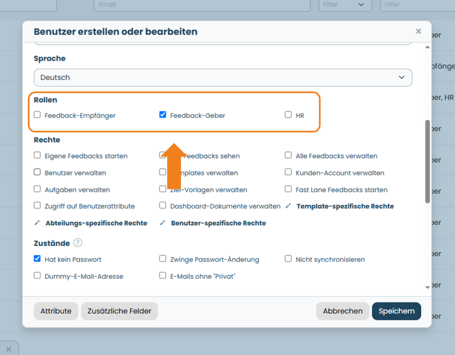Uncheck Hat kein Passwort

point(37,259)
